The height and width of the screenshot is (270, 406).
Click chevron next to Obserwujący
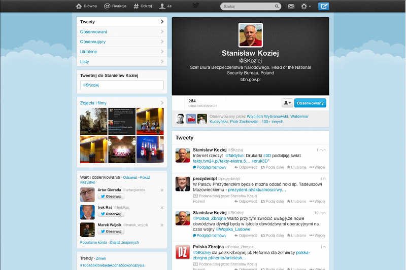click(x=162, y=42)
